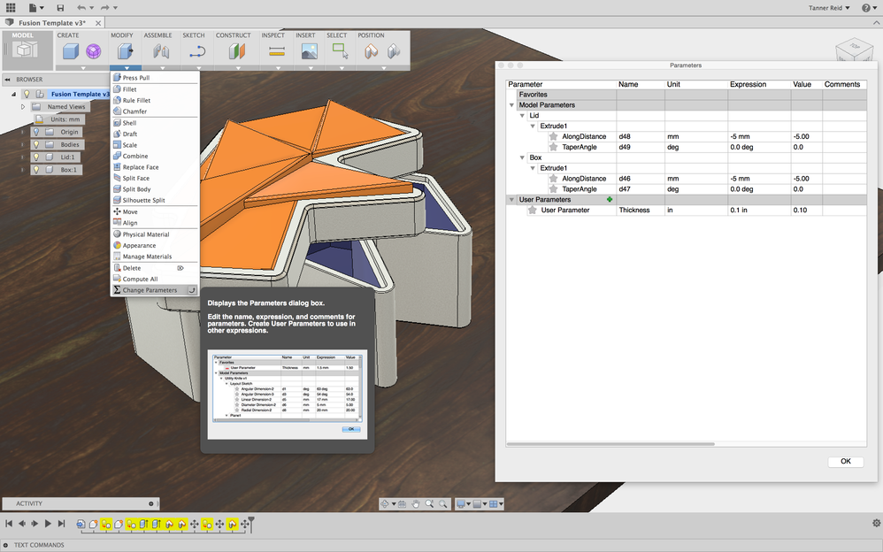Click the Pan icon in the bottom navigation bar
The height and width of the screenshot is (552, 883).
(x=416, y=503)
